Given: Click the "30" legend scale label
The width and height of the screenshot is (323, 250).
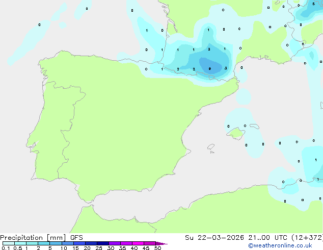Looking at the screenshot, I should click(111, 248).
